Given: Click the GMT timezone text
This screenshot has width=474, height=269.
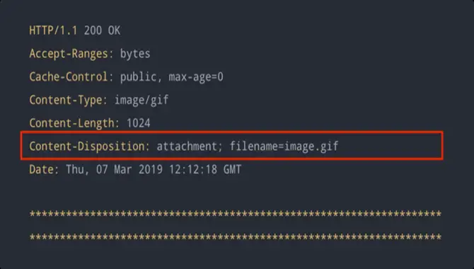Looking at the screenshot, I should point(232,169).
